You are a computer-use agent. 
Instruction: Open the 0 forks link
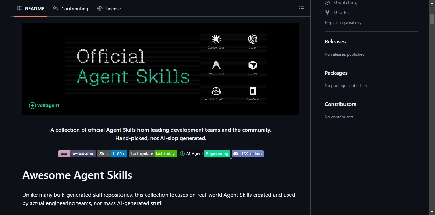[x=341, y=12]
